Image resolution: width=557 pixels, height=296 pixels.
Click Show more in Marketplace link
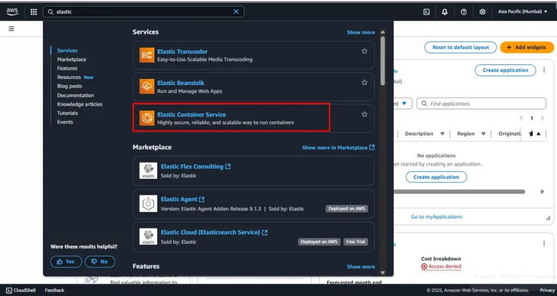(x=338, y=147)
